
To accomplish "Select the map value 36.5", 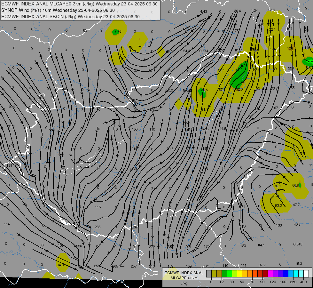I will click(x=204, y=90).
